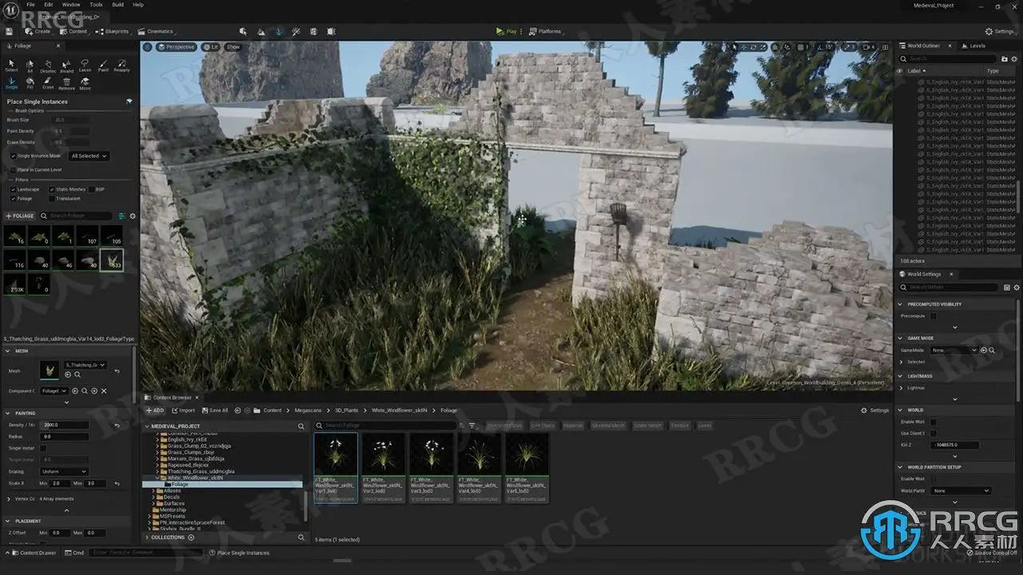Select the Lasso foliage tool

(x=85, y=65)
